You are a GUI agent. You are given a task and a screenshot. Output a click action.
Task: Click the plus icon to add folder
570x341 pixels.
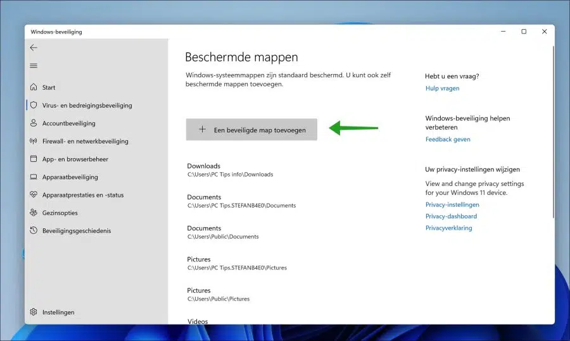pyautogui.click(x=203, y=129)
